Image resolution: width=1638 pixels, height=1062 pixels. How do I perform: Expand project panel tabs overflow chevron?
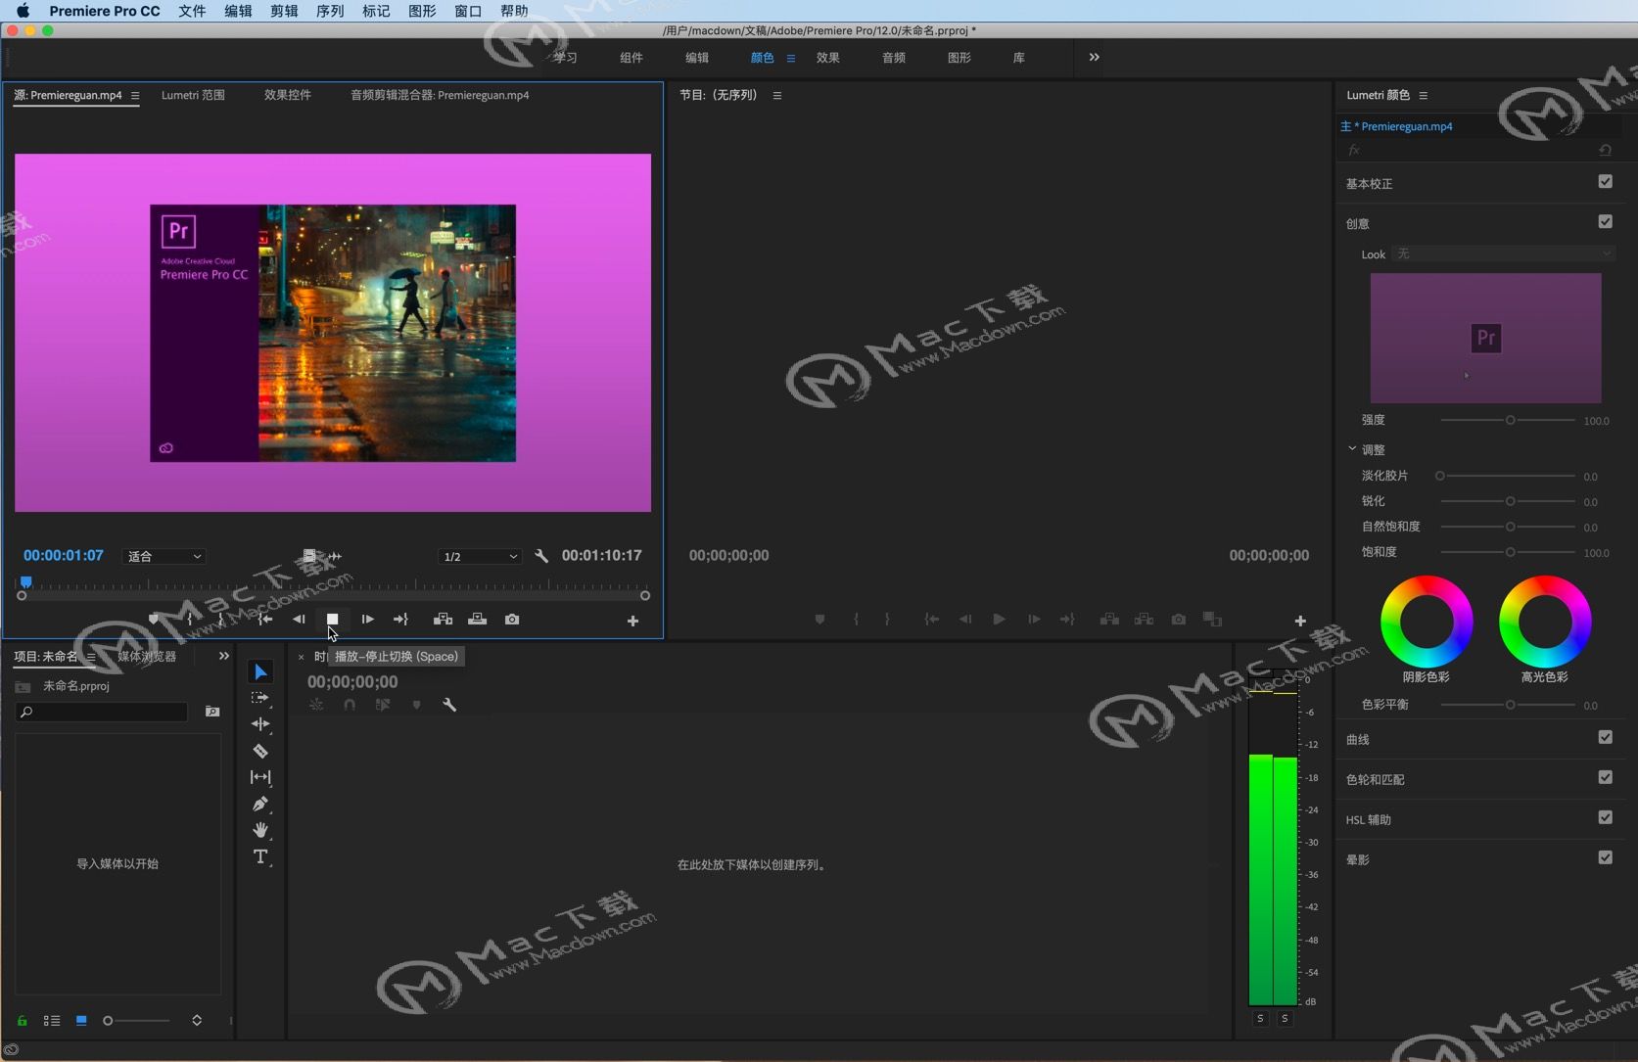[224, 657]
